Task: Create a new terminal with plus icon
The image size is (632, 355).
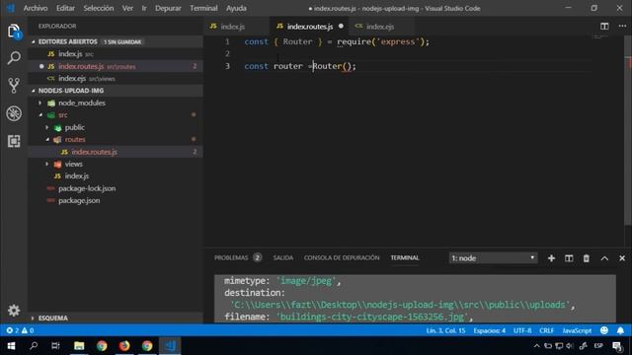Action: click(551, 258)
